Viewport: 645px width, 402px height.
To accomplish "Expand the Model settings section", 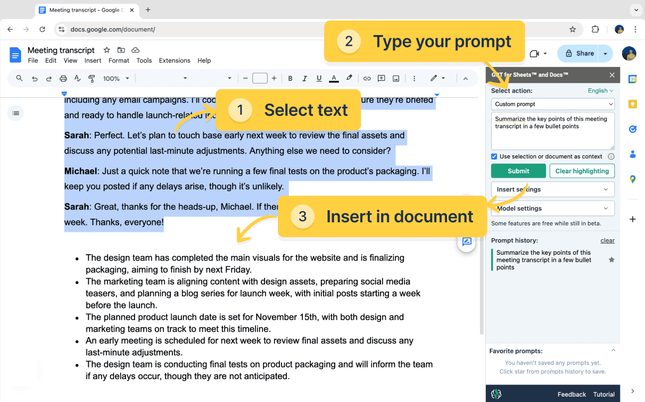I will click(x=552, y=208).
